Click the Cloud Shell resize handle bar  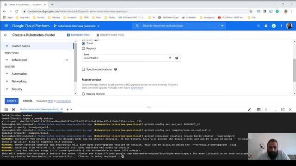tap(149, 107)
